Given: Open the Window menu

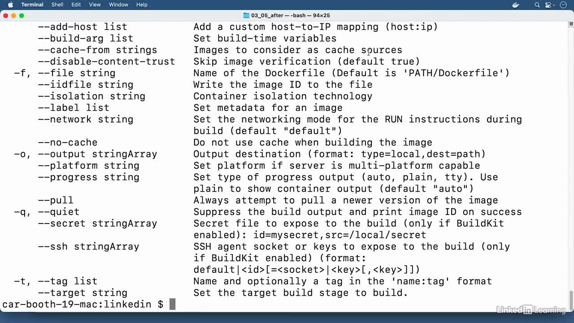Looking at the screenshot, I should [118, 4].
